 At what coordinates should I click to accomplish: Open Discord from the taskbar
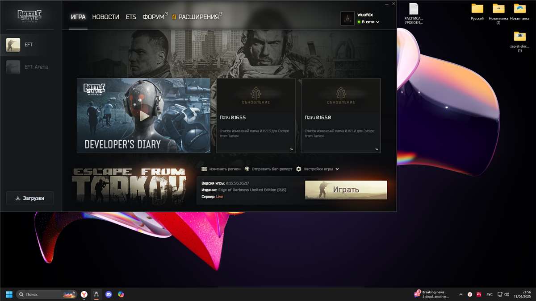[109, 294]
